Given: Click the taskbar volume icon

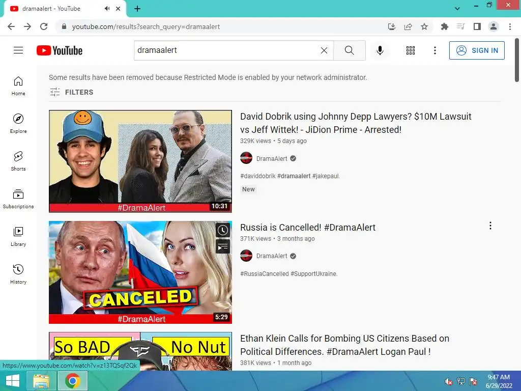Looking at the screenshot, I should pos(449,381).
